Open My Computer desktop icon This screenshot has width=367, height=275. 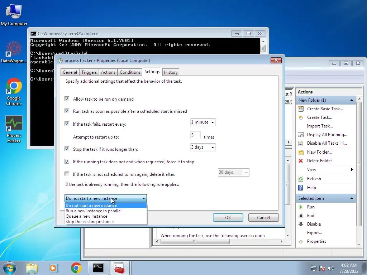coord(14,15)
